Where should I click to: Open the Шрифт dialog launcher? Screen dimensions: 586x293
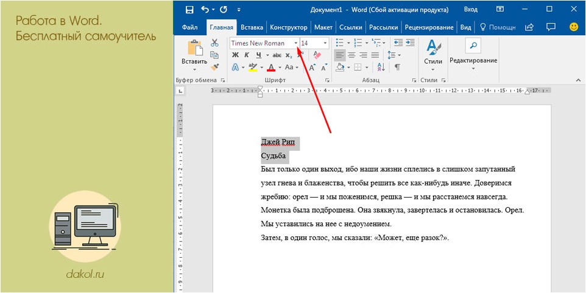(x=327, y=80)
